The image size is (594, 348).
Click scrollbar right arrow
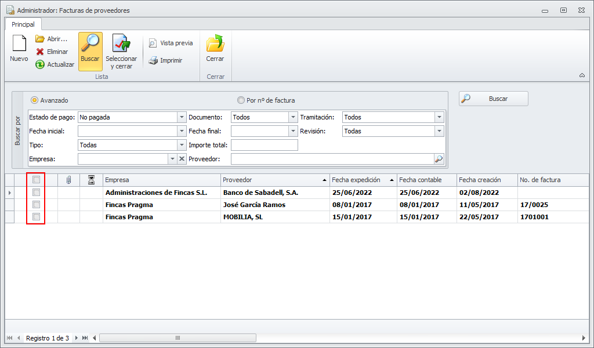pyautogui.click(x=584, y=338)
